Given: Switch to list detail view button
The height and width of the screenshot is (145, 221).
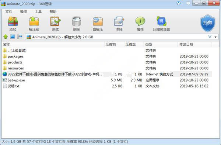Looking at the screenshot, I should point(20,37).
